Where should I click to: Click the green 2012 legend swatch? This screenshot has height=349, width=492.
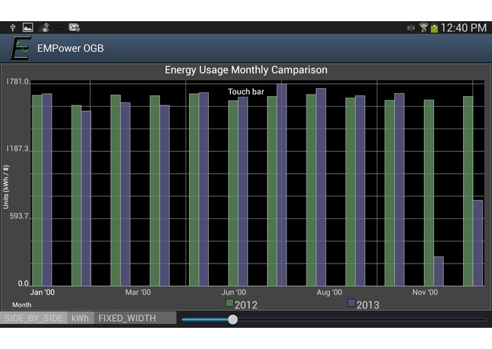point(229,302)
